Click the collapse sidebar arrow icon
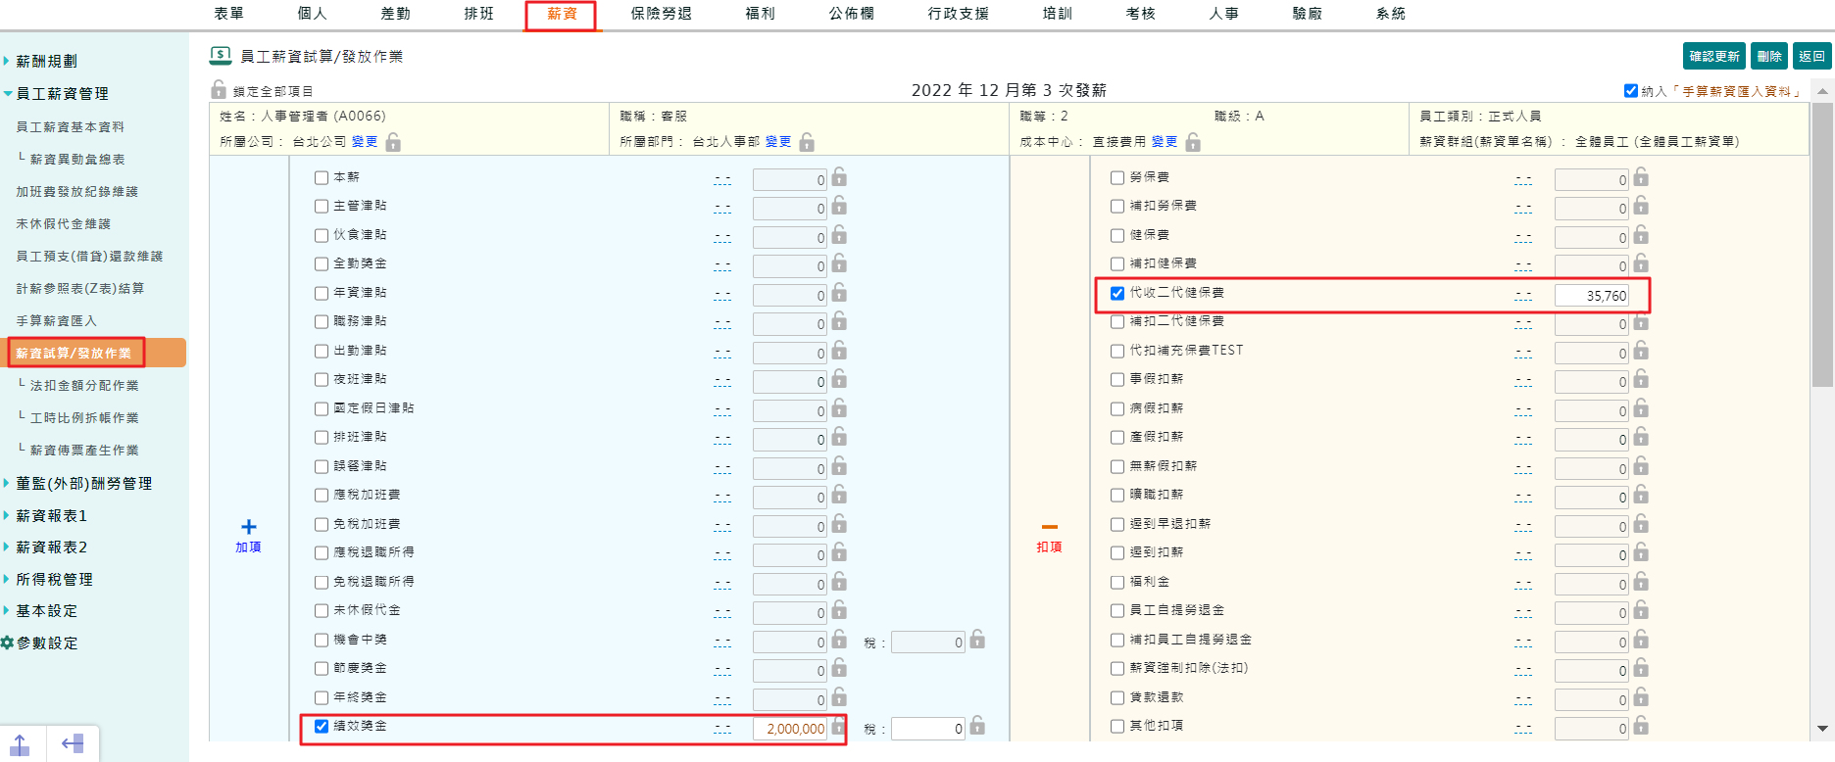 tap(73, 744)
